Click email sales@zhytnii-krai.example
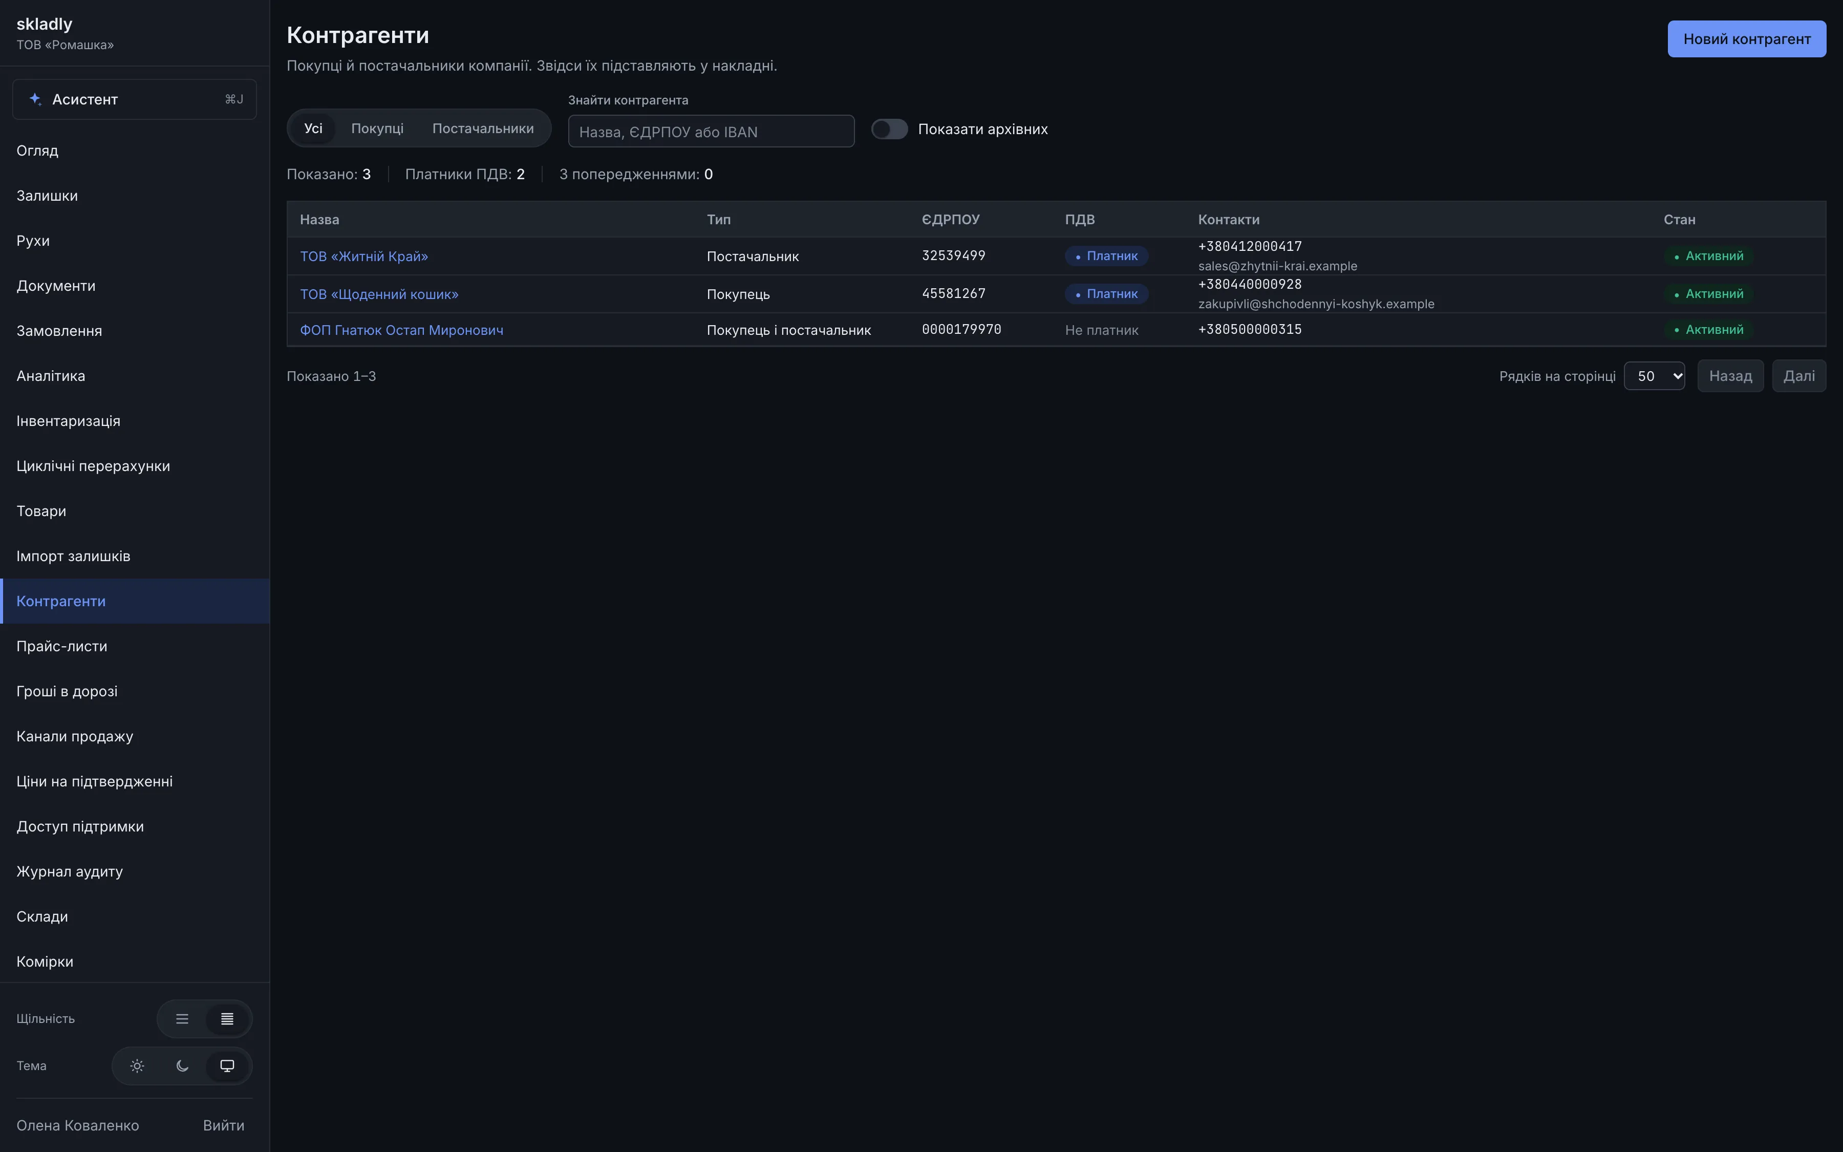 pyautogui.click(x=1277, y=266)
